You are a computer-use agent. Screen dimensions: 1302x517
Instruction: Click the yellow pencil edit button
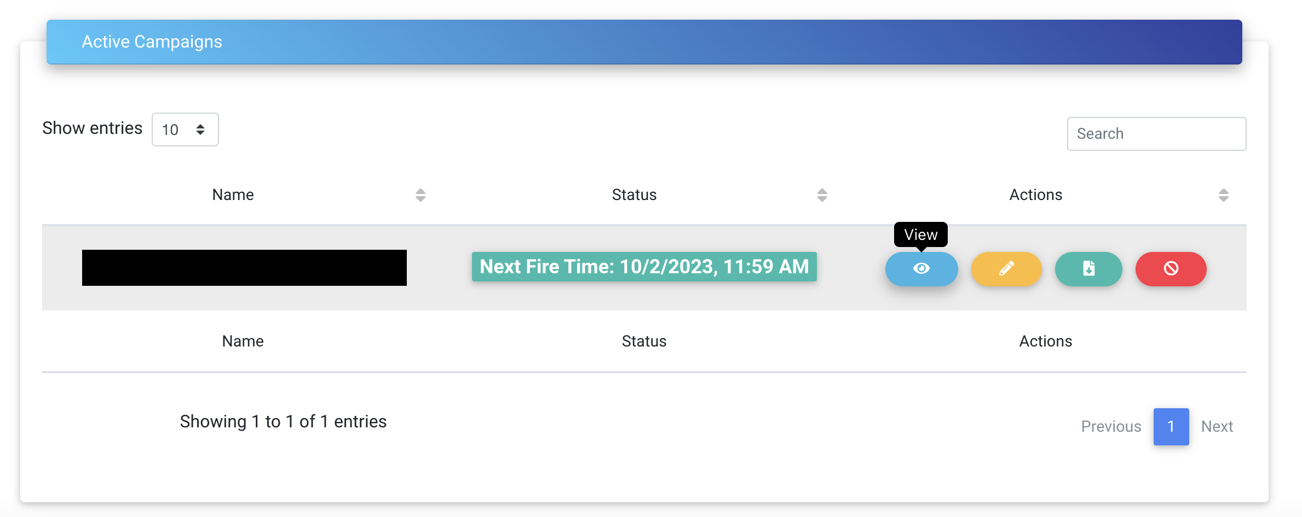[x=1006, y=268]
